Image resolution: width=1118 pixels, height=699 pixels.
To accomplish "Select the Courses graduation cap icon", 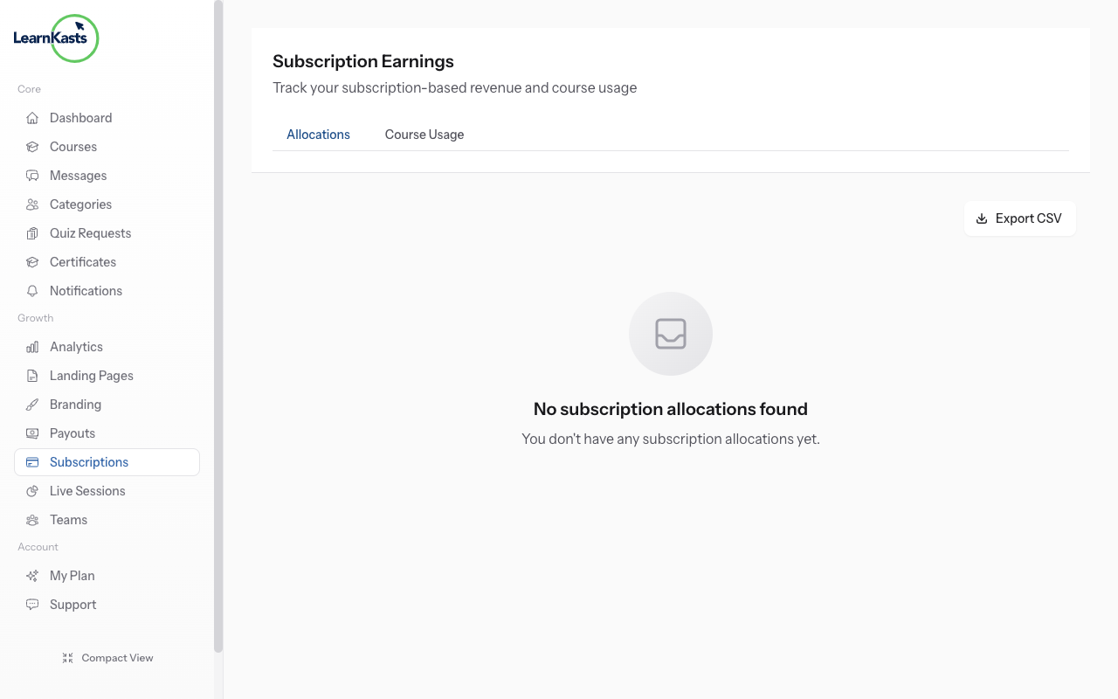I will coord(32,146).
